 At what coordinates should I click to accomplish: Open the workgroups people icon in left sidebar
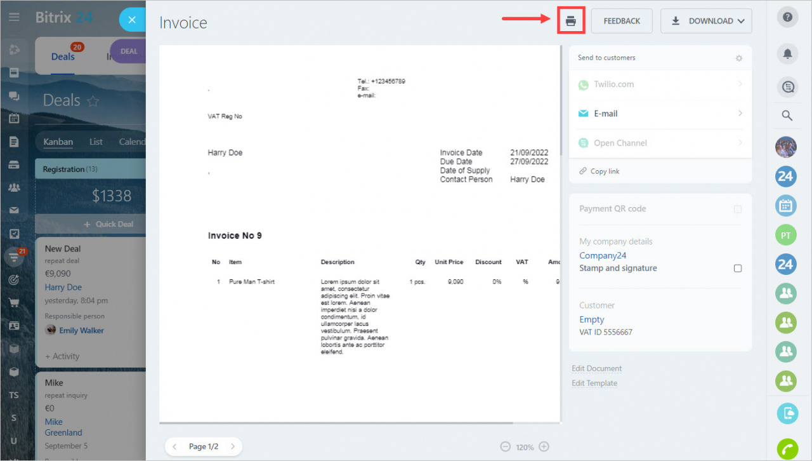tap(14, 187)
